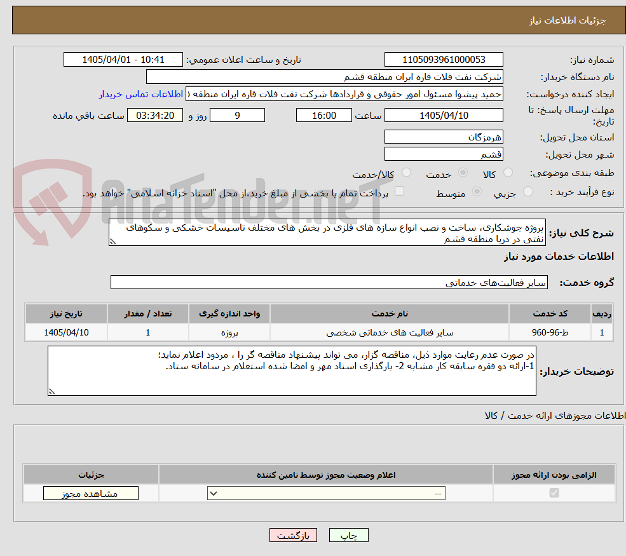Click service code cell ط-96-960
Image resolution: width=626 pixels, height=556 pixels.
click(550, 332)
